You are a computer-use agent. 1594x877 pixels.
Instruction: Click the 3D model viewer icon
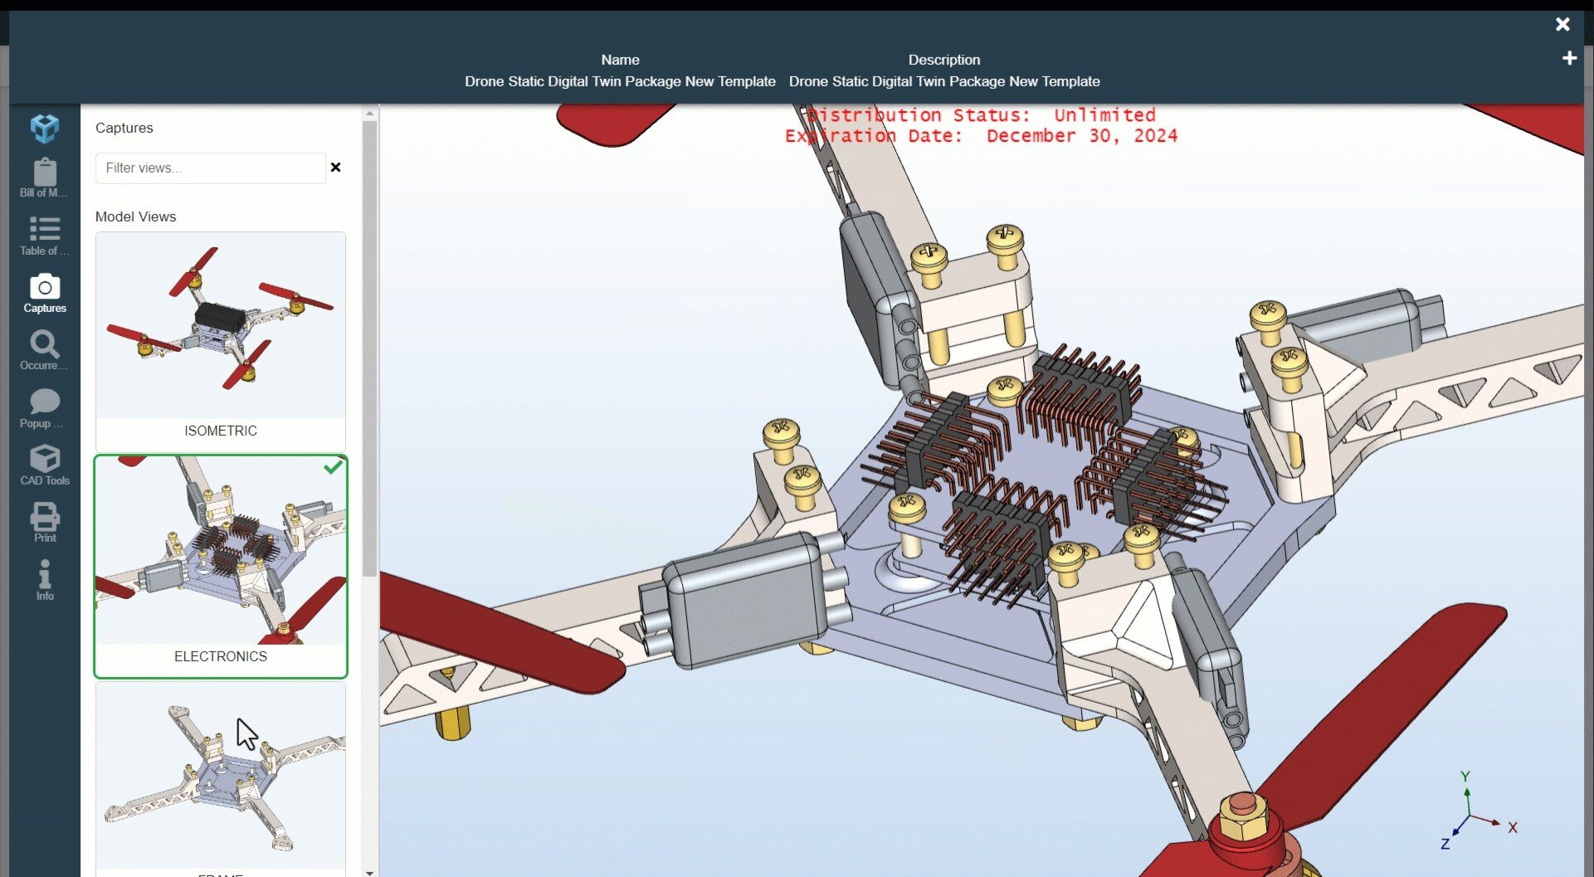coord(44,129)
